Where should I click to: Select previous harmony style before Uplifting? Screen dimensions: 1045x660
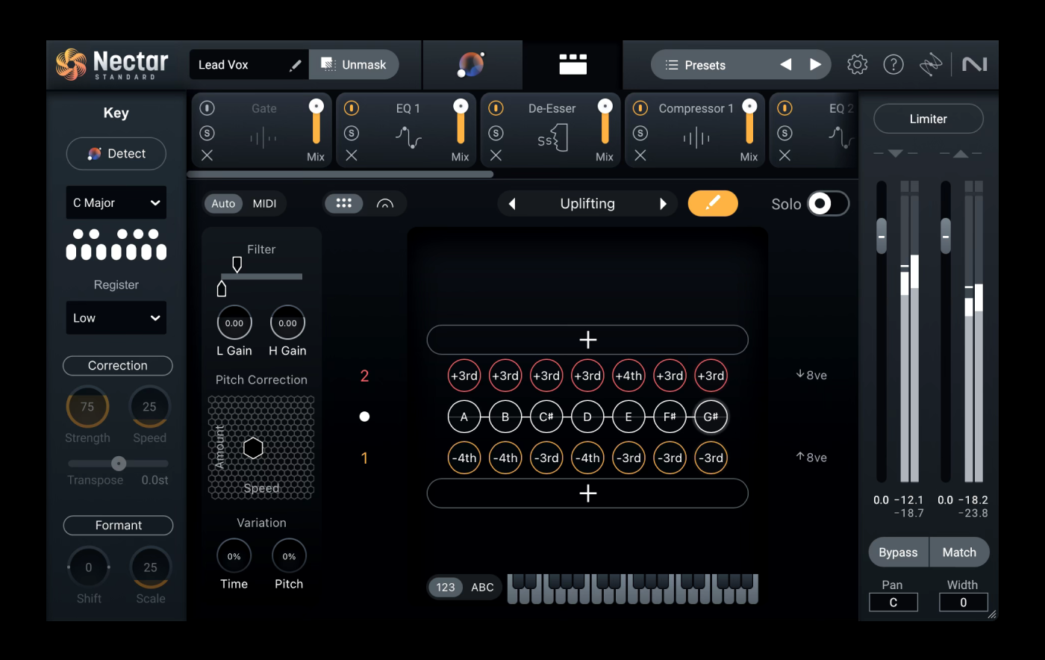tap(512, 204)
